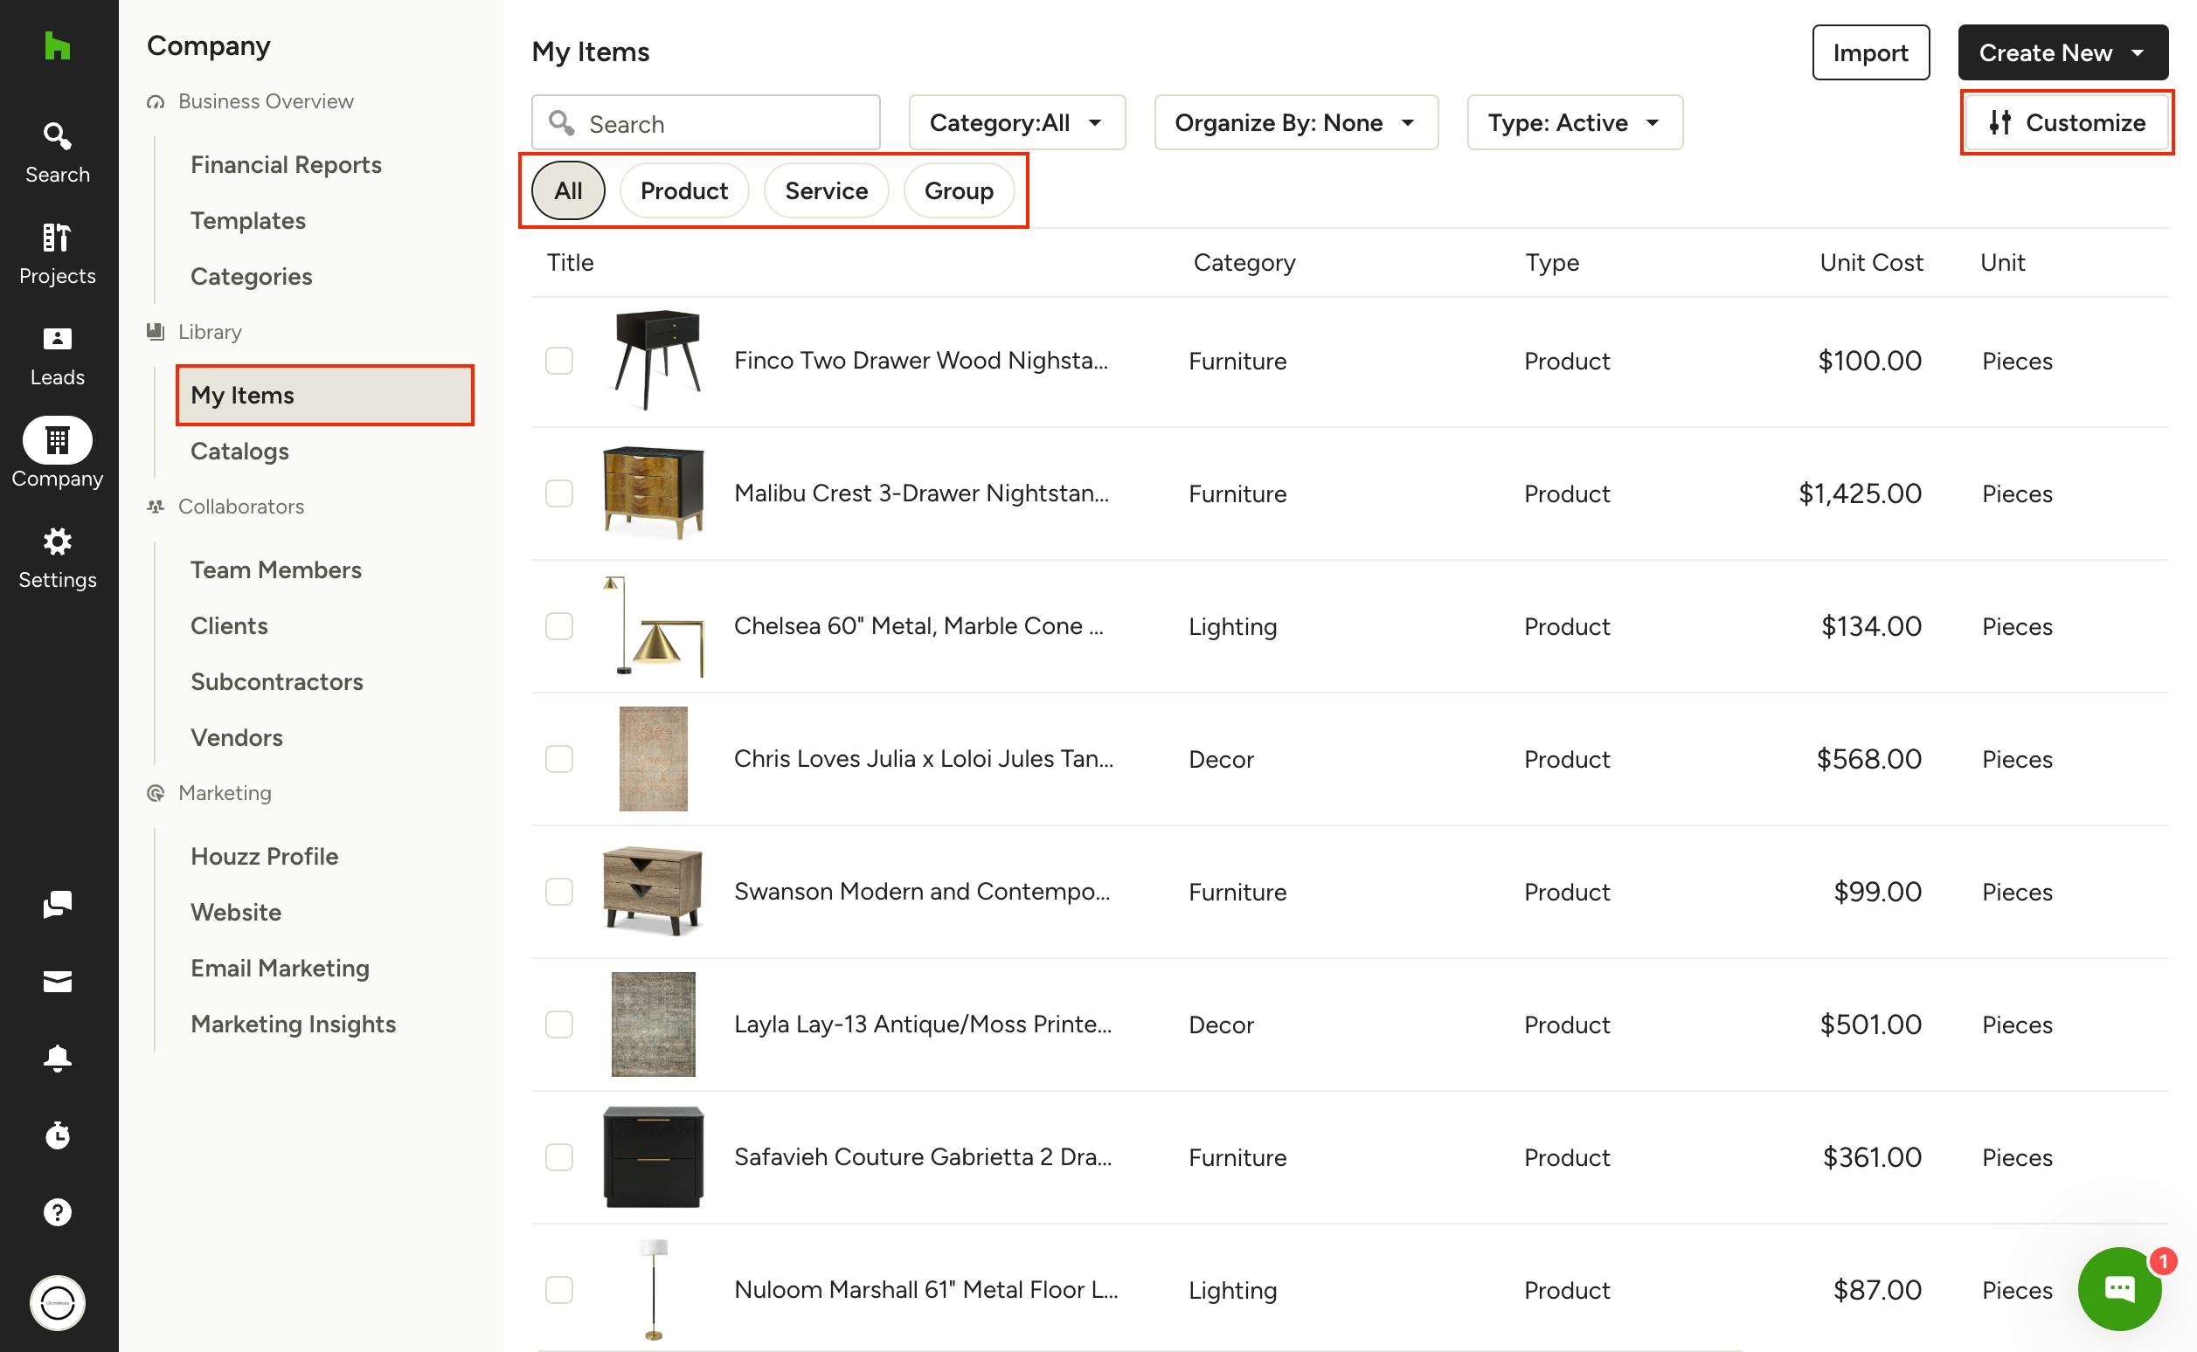Open the Category:All dropdown
Screen dimensions: 2197x1352
click(1017, 122)
